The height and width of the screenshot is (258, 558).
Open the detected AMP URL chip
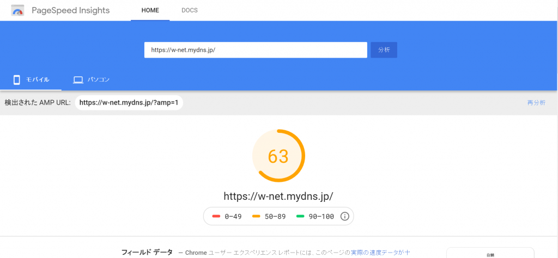(129, 103)
